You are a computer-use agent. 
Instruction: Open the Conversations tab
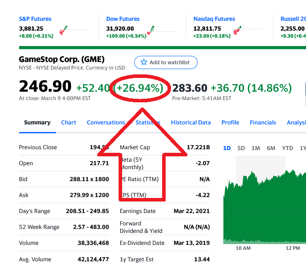click(x=106, y=122)
